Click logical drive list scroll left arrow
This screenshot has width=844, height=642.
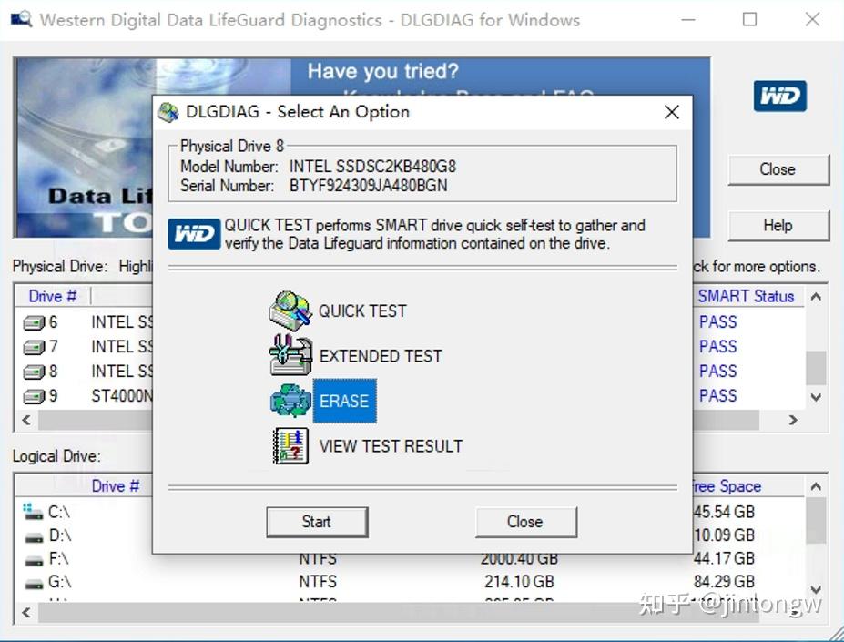[26, 612]
